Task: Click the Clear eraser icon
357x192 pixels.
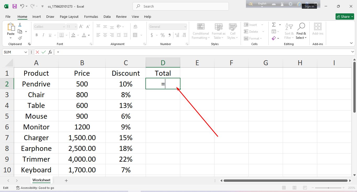Action: [274, 38]
